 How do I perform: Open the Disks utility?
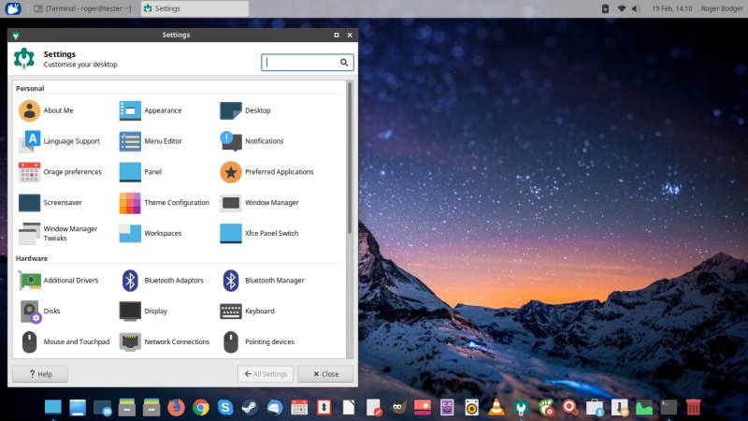(x=41, y=311)
